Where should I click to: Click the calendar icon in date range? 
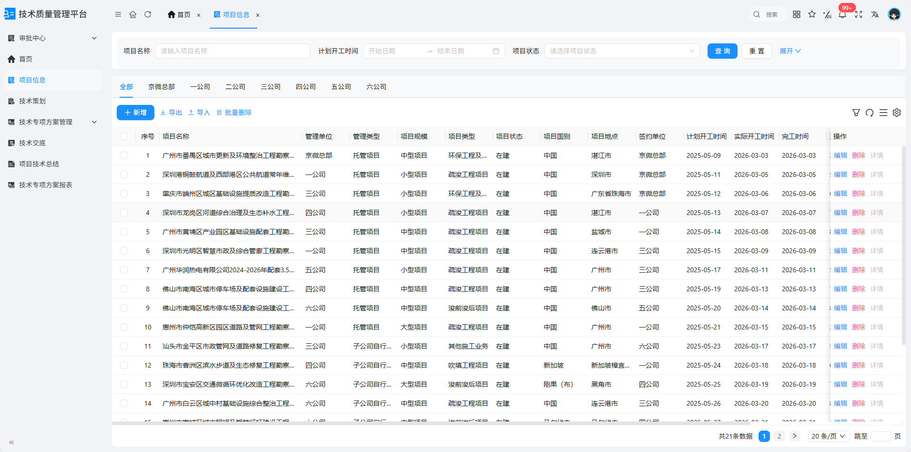point(496,51)
